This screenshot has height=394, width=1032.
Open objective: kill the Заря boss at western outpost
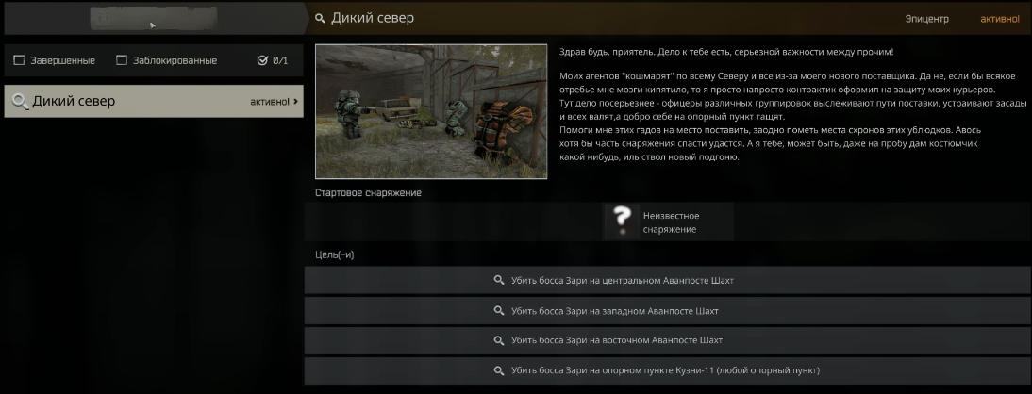click(x=667, y=310)
